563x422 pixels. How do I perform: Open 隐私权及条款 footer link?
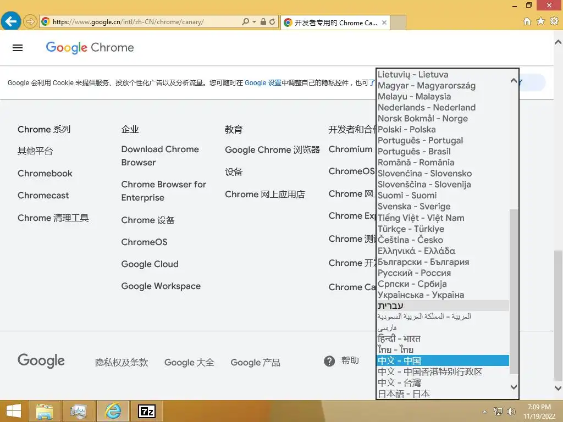coord(122,363)
